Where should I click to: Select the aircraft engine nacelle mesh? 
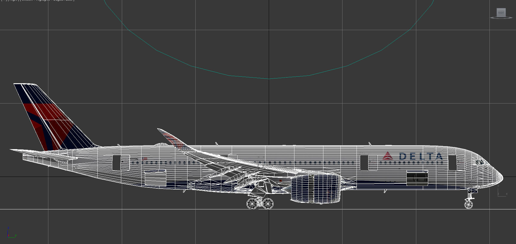pyautogui.click(x=316, y=189)
